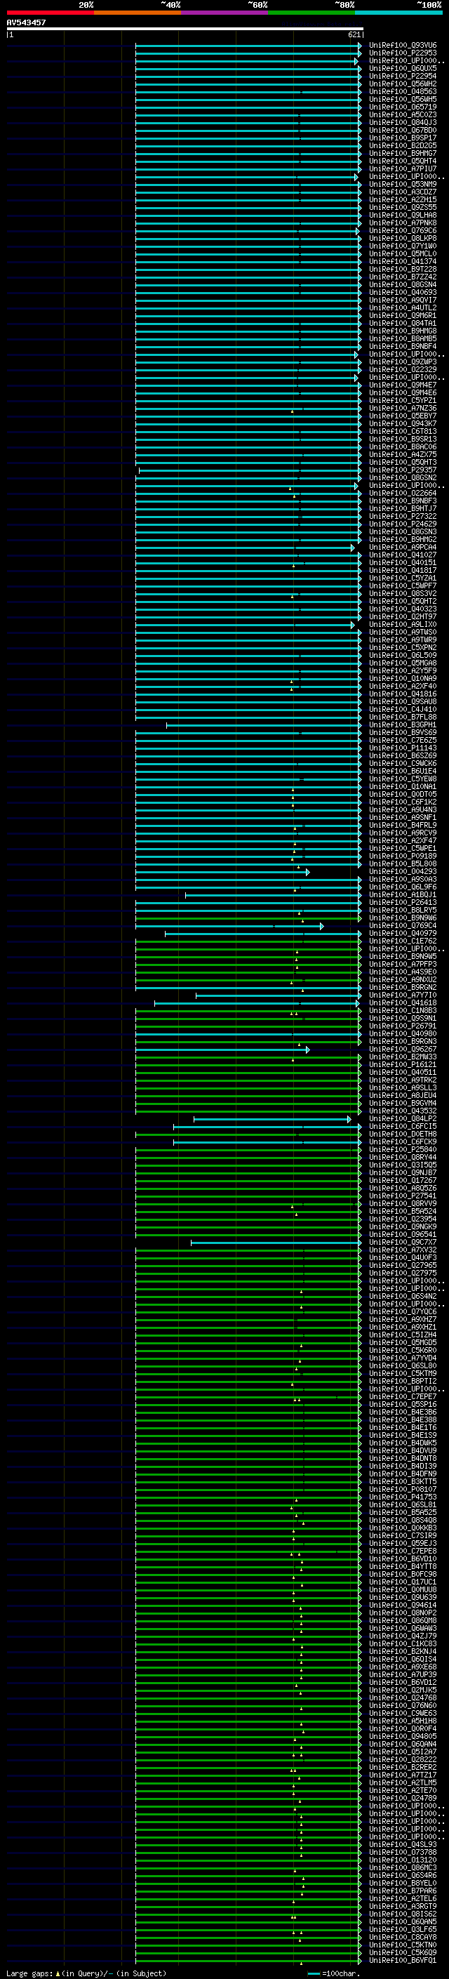This screenshot has height=1979, width=449.
Task: Open hit UniRef100_Q56WH2
Action: (403, 84)
